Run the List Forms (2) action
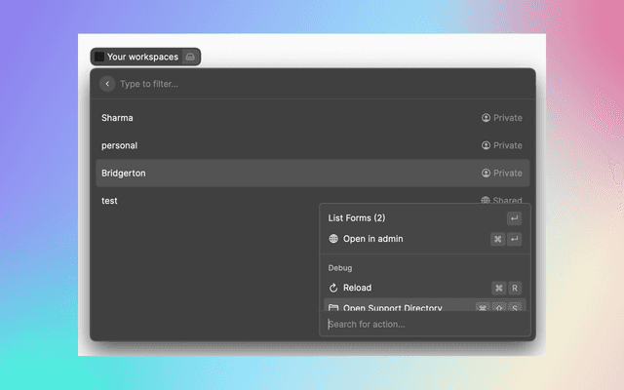This screenshot has height=390, width=624. tap(357, 218)
